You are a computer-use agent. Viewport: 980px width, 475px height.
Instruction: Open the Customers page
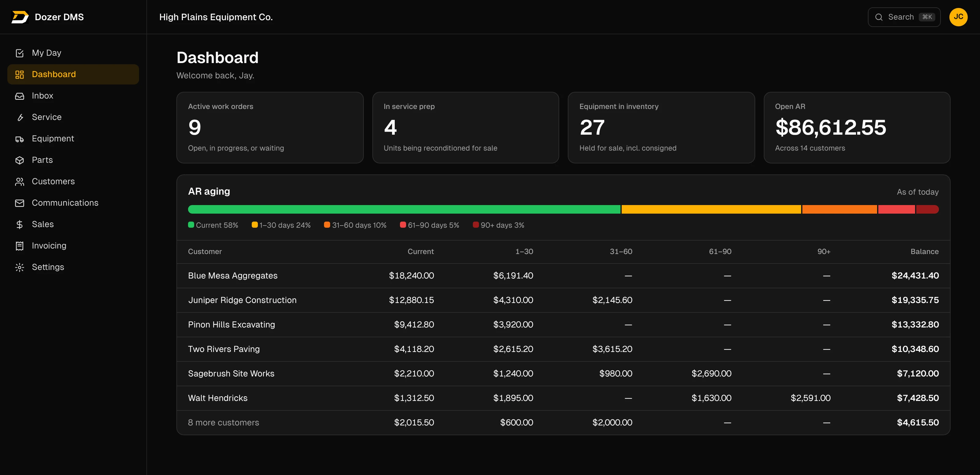73,181
